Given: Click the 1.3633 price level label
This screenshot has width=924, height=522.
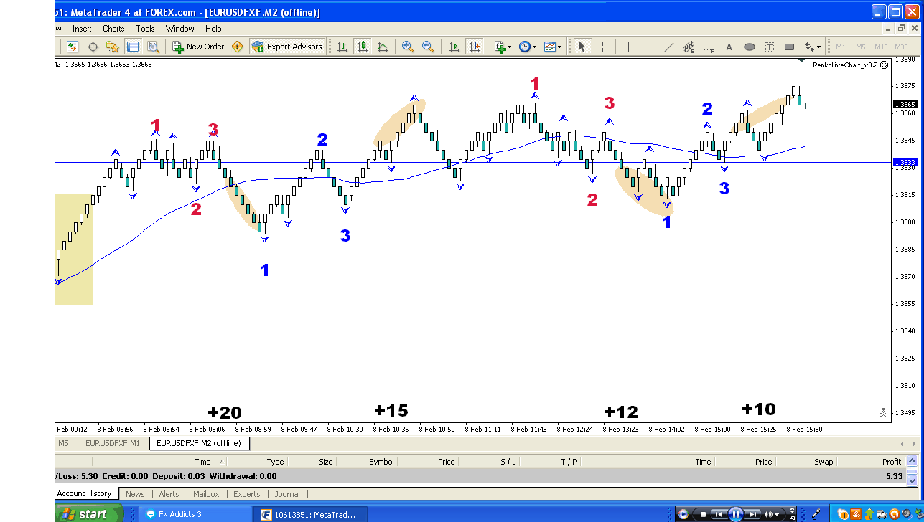Looking at the screenshot, I should pos(904,163).
